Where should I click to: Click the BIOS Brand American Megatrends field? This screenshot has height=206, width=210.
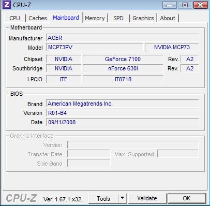coord(123,104)
